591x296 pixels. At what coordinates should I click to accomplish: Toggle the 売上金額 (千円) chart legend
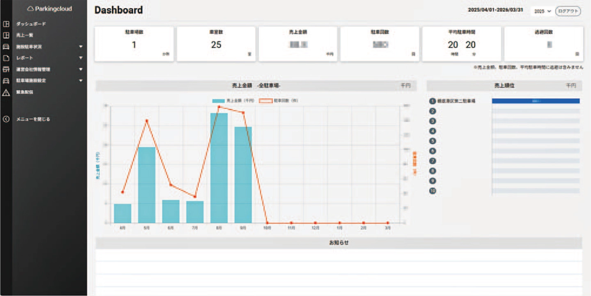pos(233,100)
